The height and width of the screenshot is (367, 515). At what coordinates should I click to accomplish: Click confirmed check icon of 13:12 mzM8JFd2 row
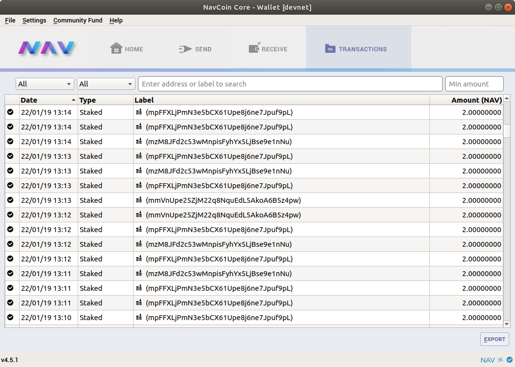(x=10, y=244)
